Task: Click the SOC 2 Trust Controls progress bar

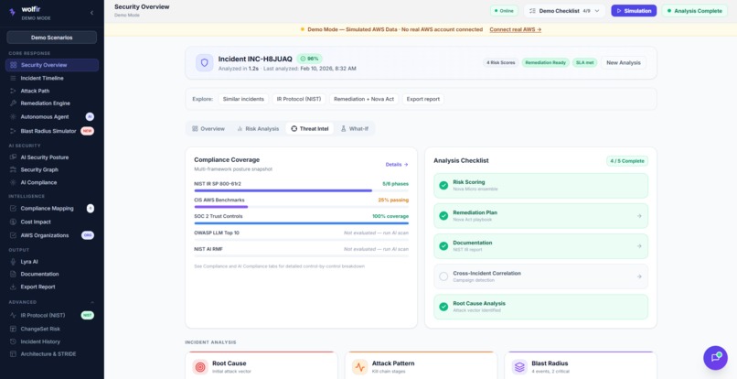Action: pyautogui.click(x=301, y=223)
